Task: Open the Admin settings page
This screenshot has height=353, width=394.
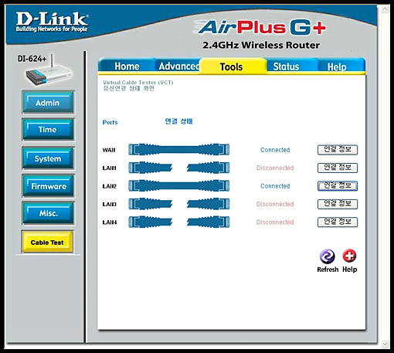Action: [x=48, y=103]
